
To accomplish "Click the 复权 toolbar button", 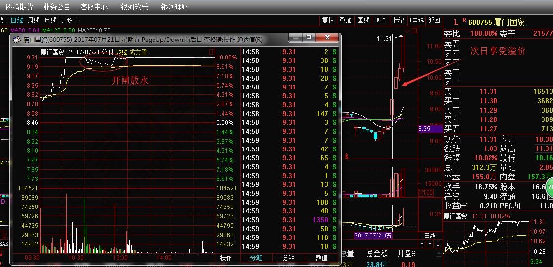I will point(328,20).
